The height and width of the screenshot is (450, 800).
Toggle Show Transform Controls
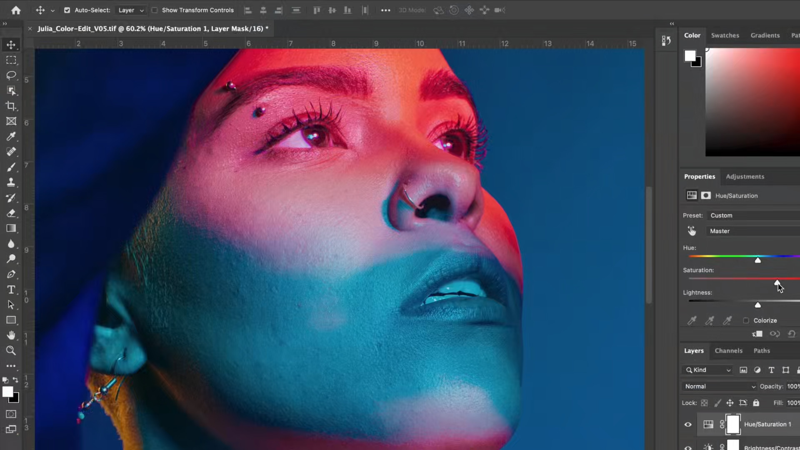155,10
